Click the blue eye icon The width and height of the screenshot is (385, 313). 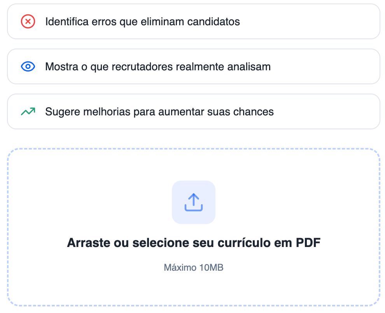coord(28,67)
